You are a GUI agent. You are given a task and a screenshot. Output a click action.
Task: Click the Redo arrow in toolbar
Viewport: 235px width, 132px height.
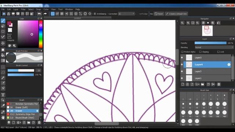[45, 14]
